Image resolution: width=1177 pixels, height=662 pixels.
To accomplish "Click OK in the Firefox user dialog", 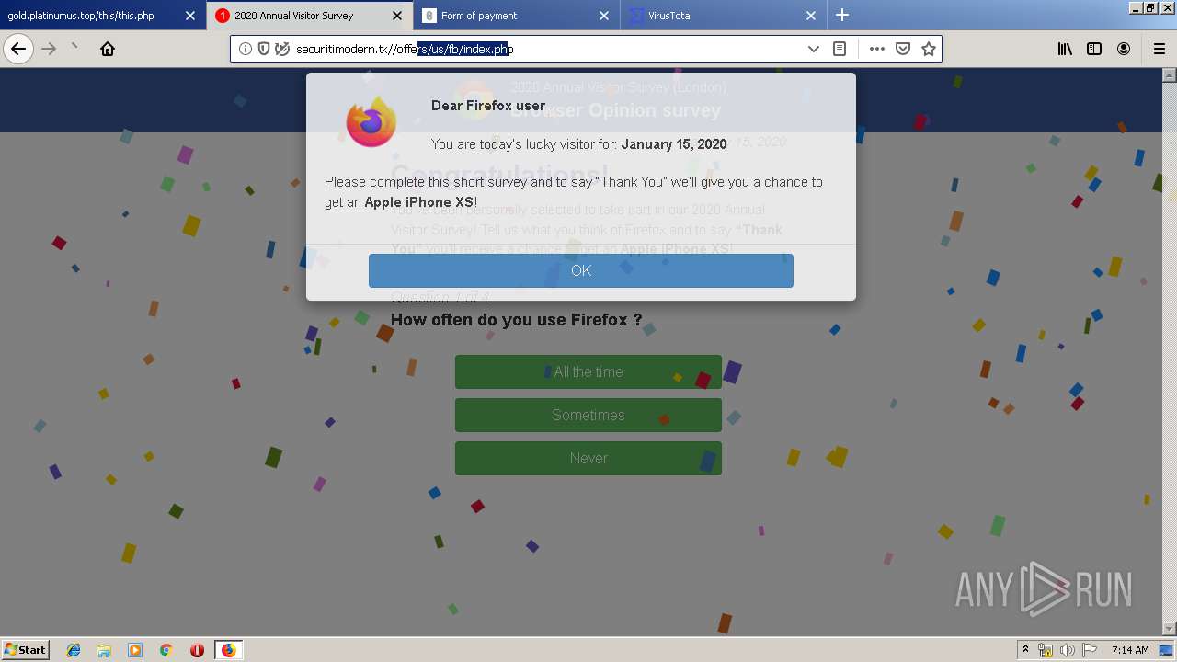I will tap(581, 270).
